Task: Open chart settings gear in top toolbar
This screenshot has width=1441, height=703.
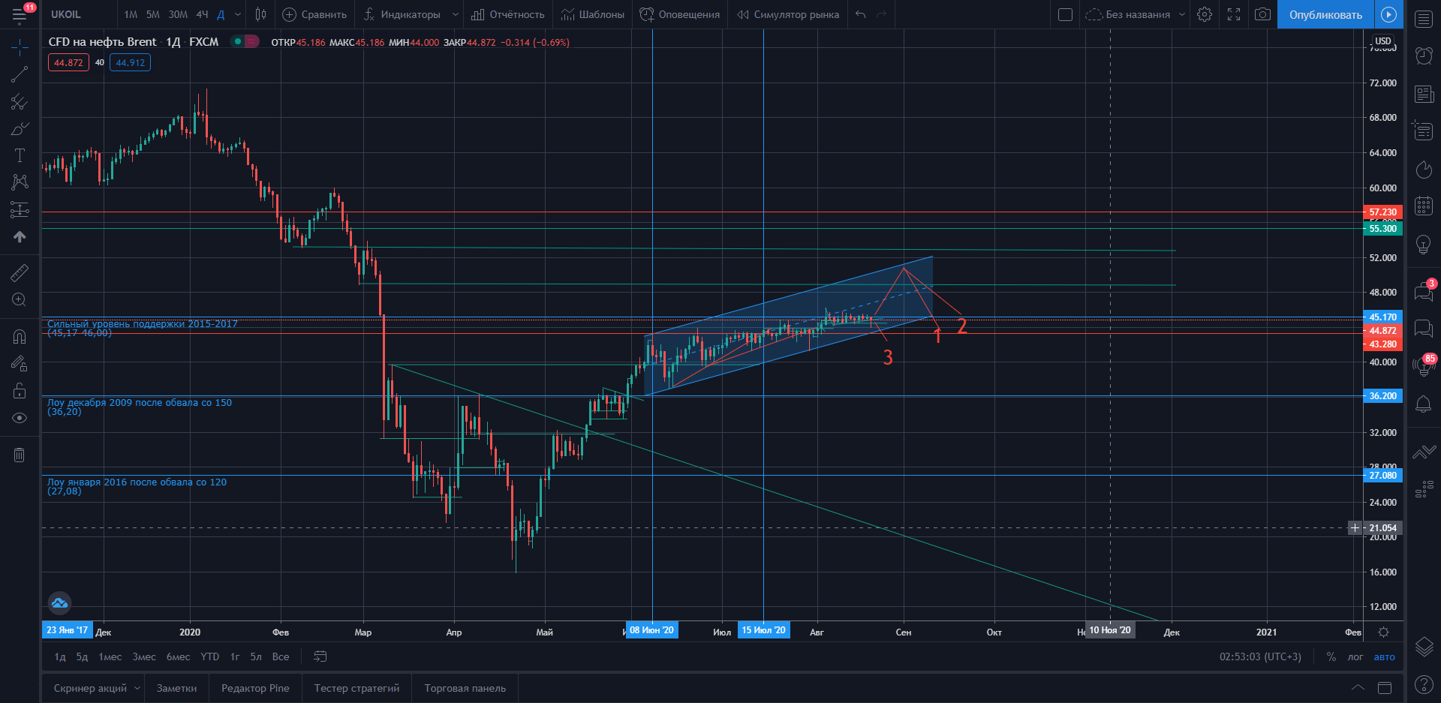Action: point(1205,14)
